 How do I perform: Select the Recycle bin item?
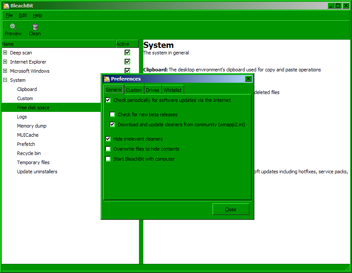pos(29,153)
